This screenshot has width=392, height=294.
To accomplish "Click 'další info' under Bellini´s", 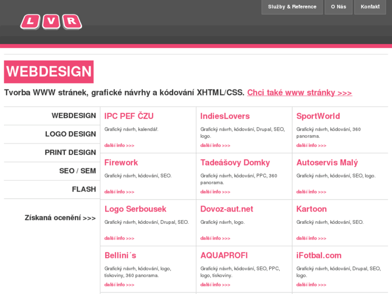I will tap(119, 285).
